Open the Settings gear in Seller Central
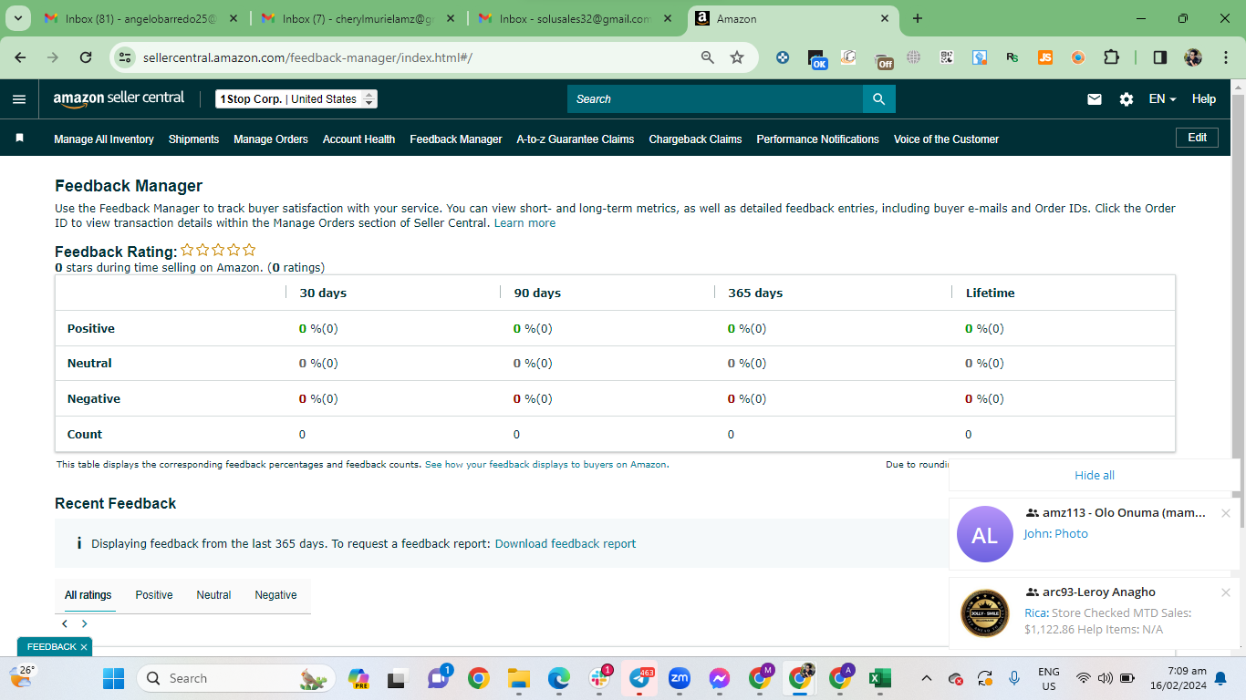1246x700 pixels. (x=1127, y=99)
